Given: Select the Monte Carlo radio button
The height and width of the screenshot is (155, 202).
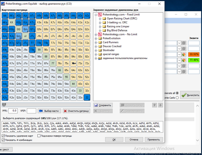Looking at the screenshot, I should 177,98.
